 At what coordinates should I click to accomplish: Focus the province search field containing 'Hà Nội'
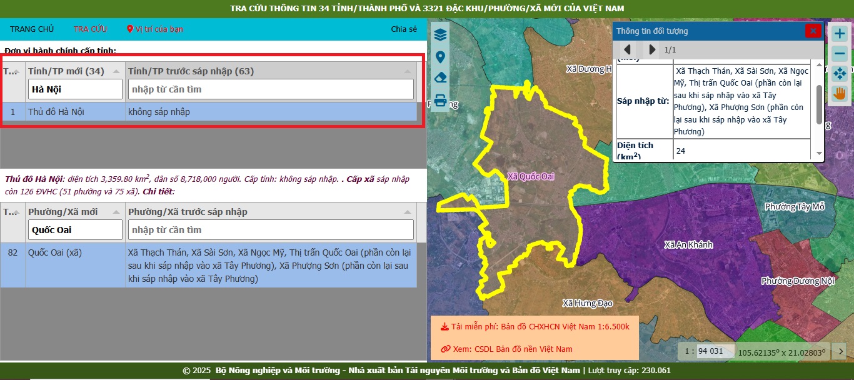click(75, 89)
